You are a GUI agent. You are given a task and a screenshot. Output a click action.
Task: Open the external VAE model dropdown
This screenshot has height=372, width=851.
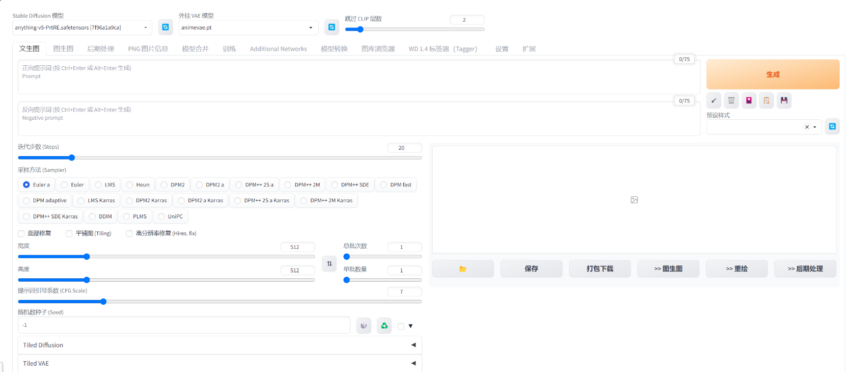pyautogui.click(x=248, y=27)
